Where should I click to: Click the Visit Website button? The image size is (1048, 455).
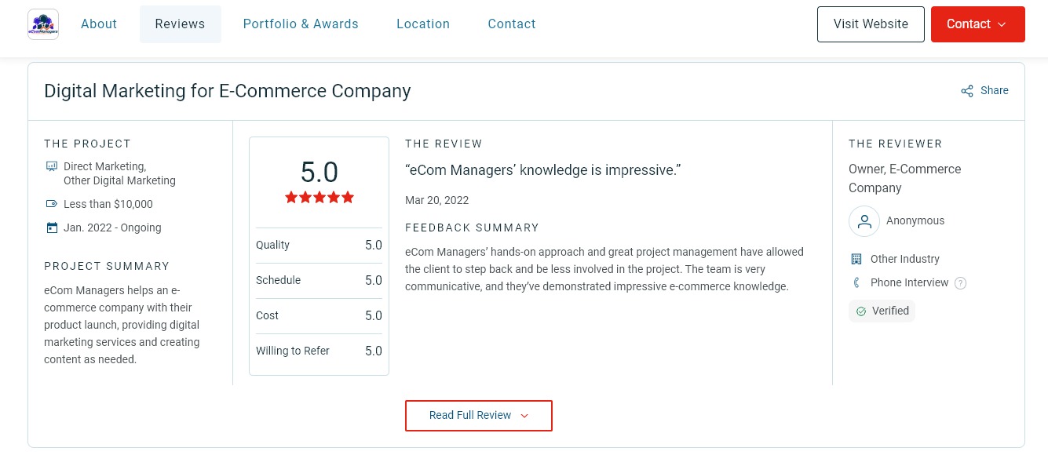tap(871, 24)
